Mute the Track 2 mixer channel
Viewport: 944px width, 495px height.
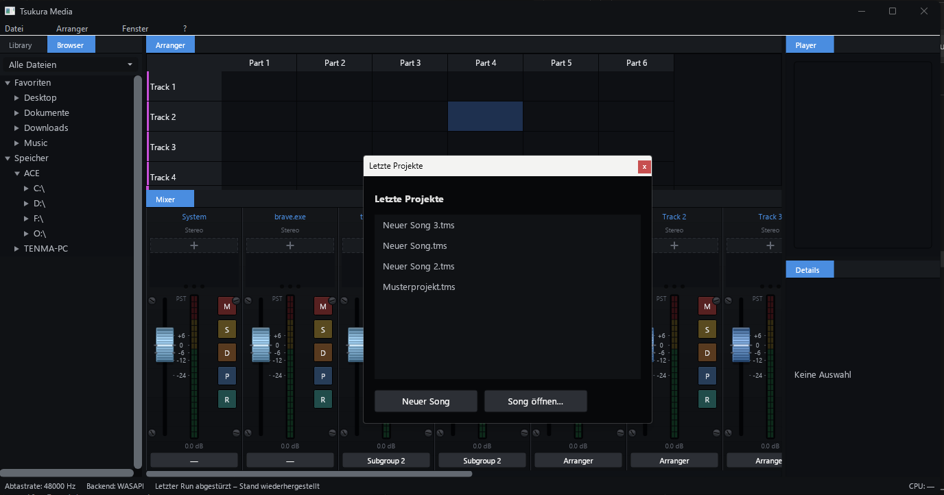tap(707, 306)
